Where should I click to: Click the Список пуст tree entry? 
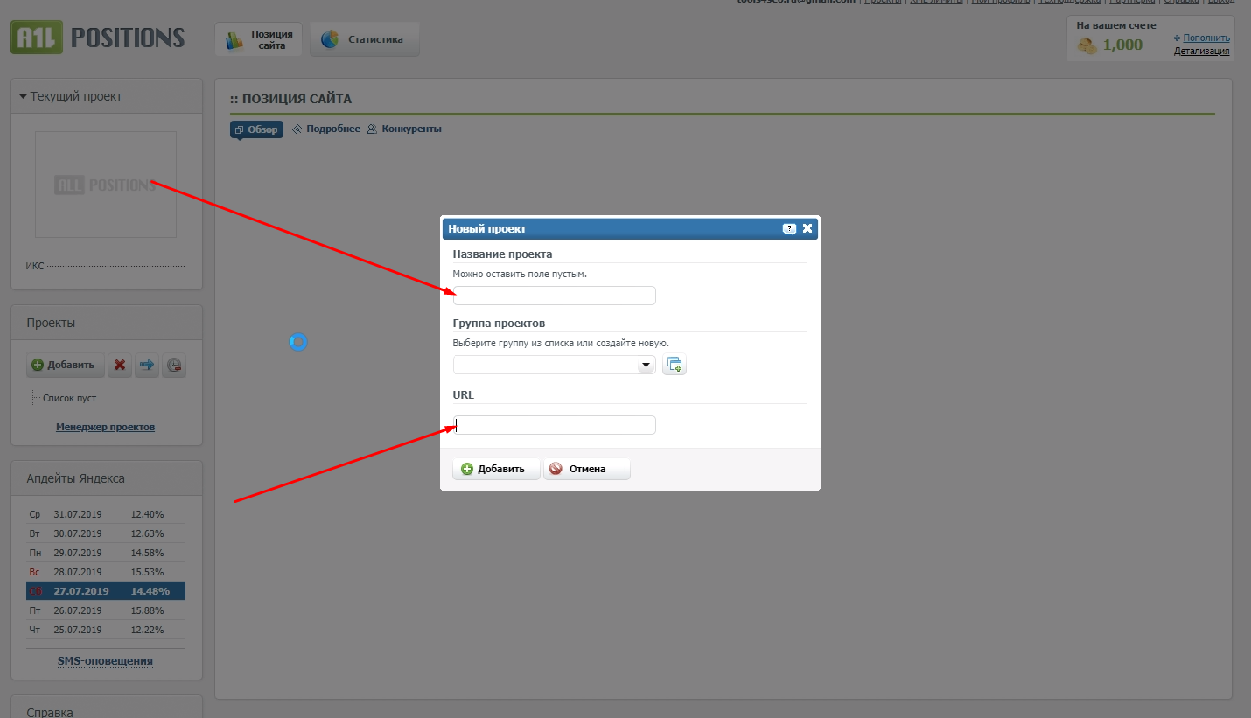tap(69, 398)
